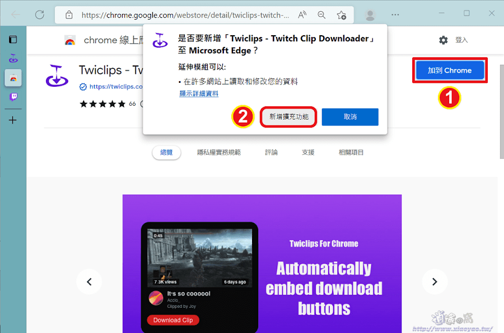
Task: View site information via the lock icon
Action: point(69,15)
